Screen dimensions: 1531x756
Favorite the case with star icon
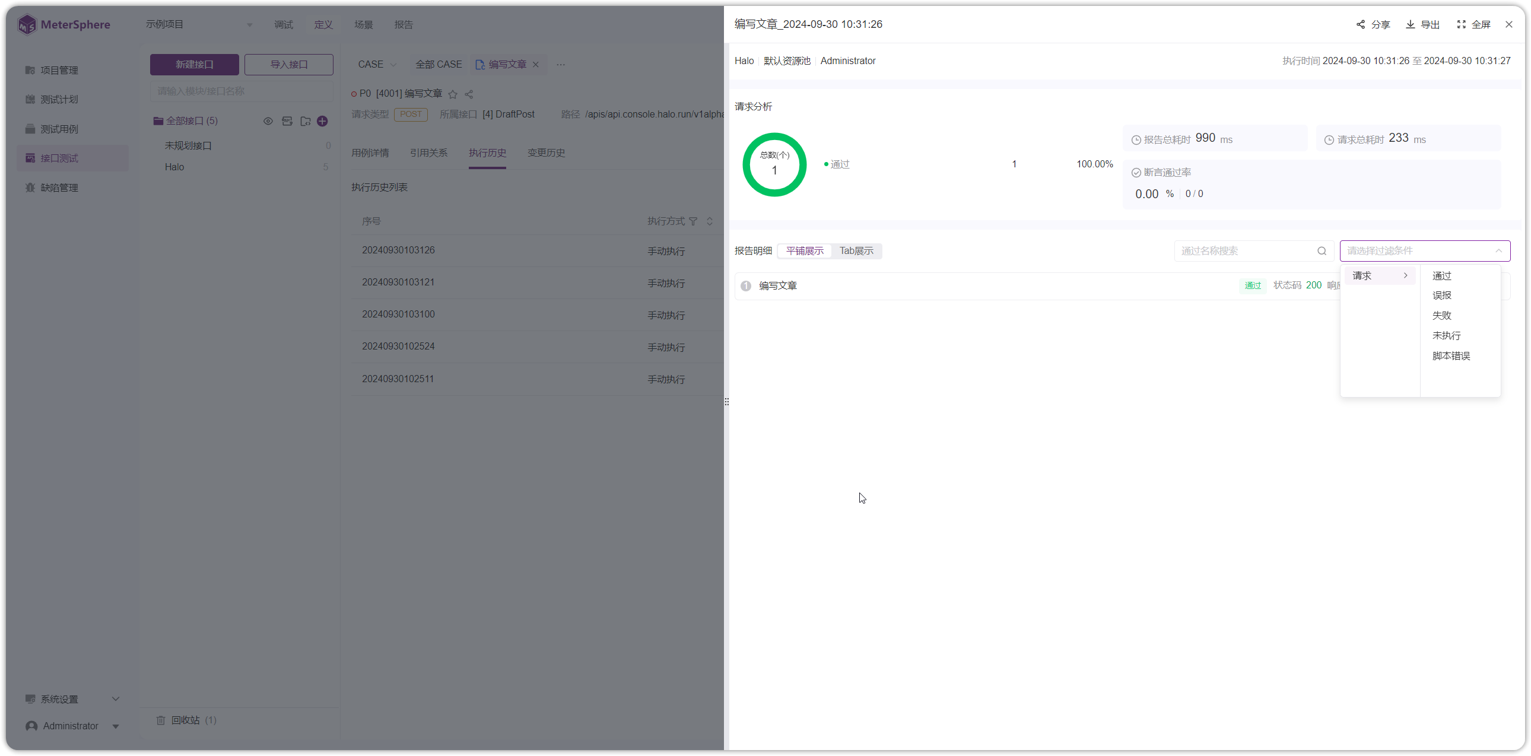pyautogui.click(x=452, y=94)
